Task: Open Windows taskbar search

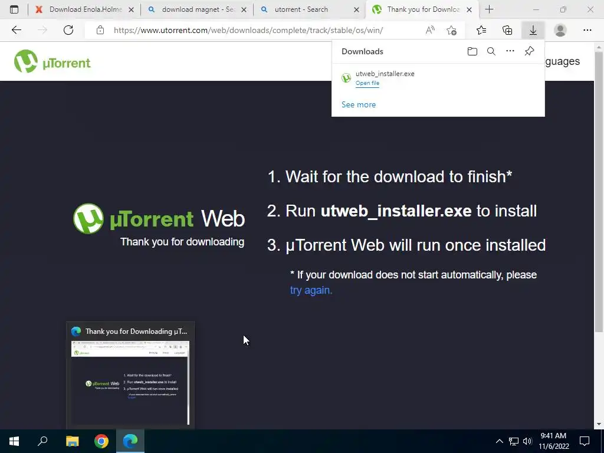Action: tap(42, 441)
